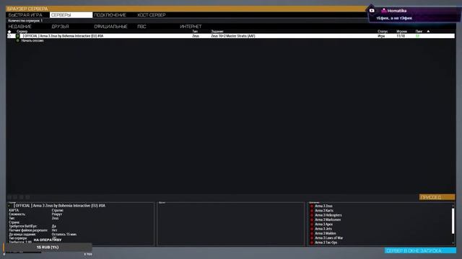Select Arma 3 Marksmen in the DLC list
The height and width of the screenshot is (259, 462).
(328, 219)
